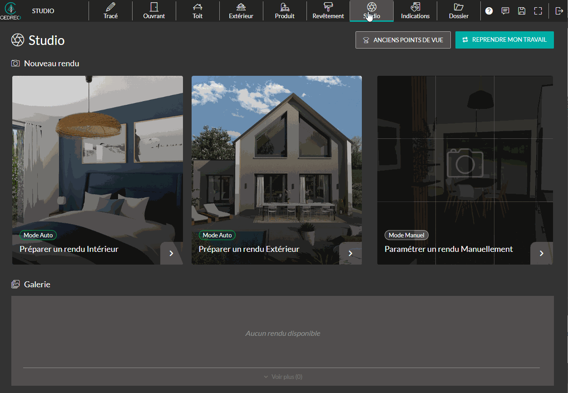Open the Revêtement paint roller tab
568x393 pixels.
coord(328,11)
